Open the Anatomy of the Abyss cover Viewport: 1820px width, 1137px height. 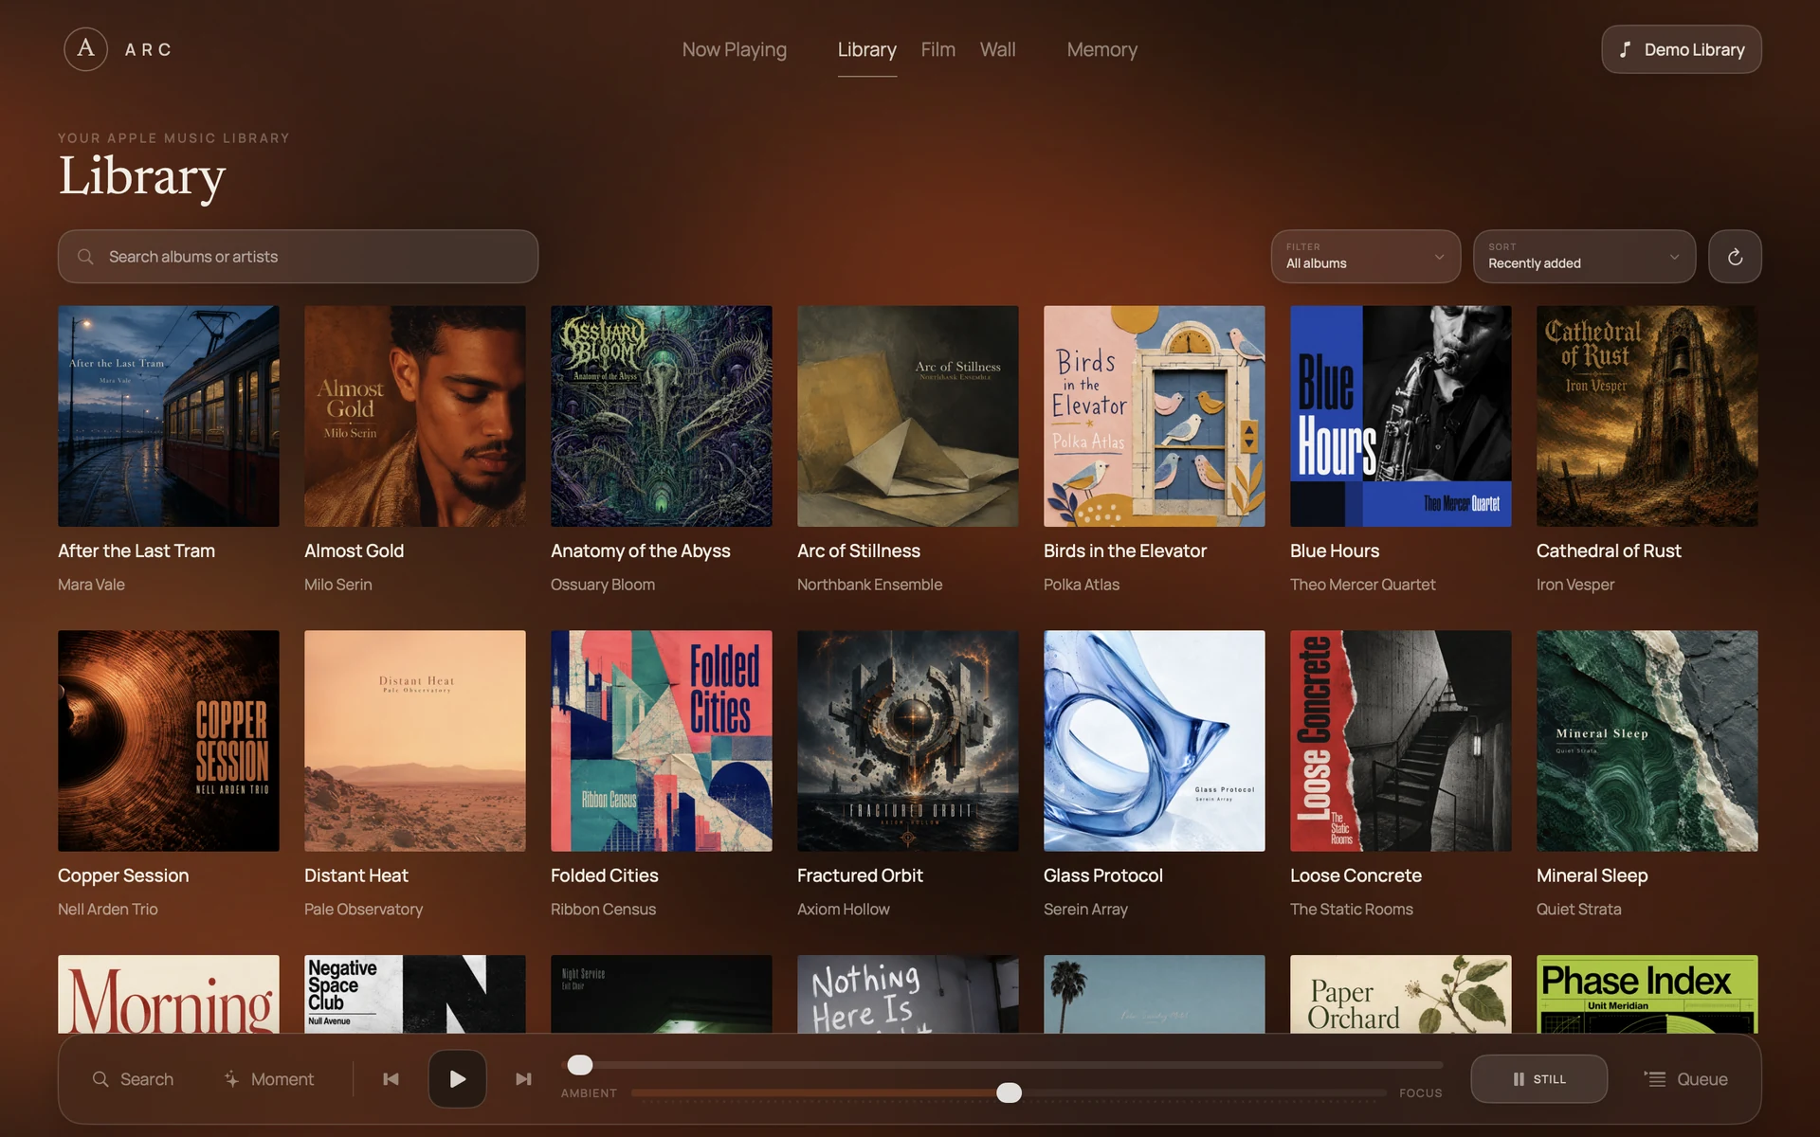point(661,416)
